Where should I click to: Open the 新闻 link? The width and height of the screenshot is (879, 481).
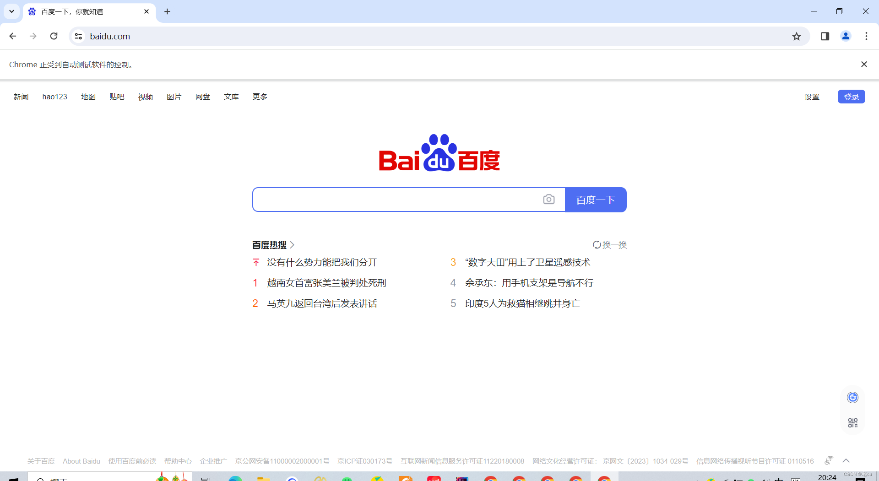point(21,97)
